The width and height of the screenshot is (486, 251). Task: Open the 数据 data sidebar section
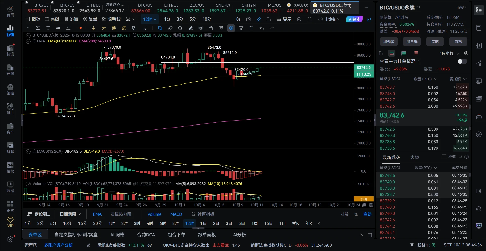10,187
